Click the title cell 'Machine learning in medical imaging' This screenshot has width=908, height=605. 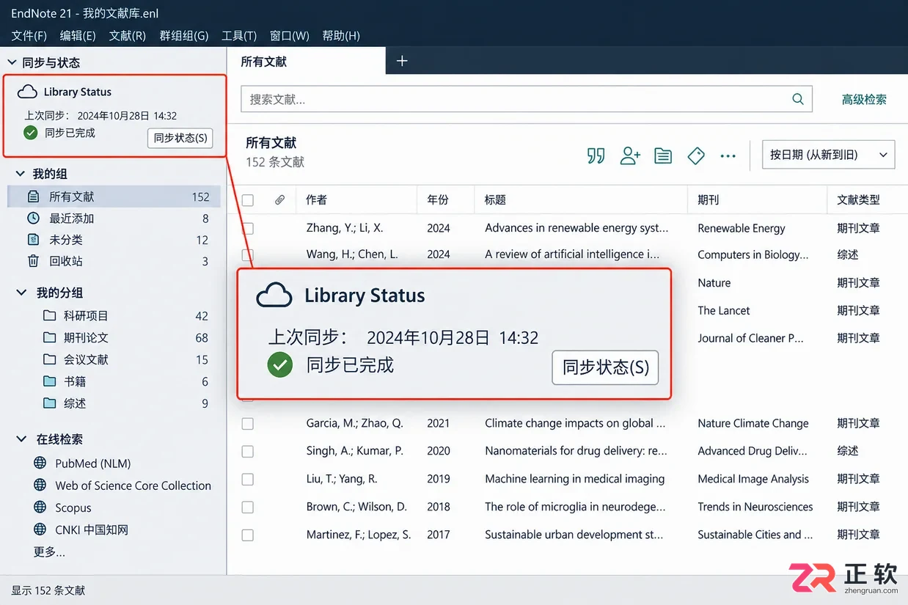pyautogui.click(x=575, y=479)
